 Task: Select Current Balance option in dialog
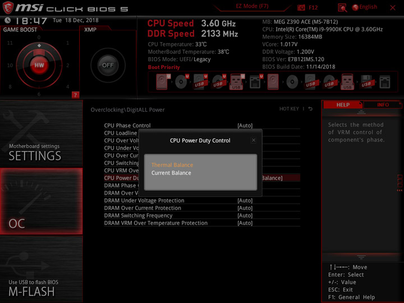pyautogui.click(x=171, y=173)
